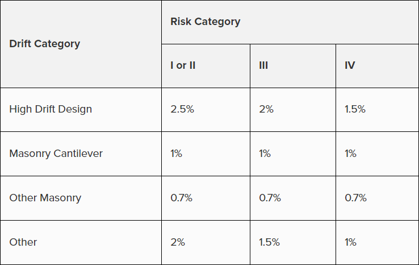The width and height of the screenshot is (419, 265).
Task: Click Other Masonry 0.7% under I or II
Action: click(x=182, y=198)
